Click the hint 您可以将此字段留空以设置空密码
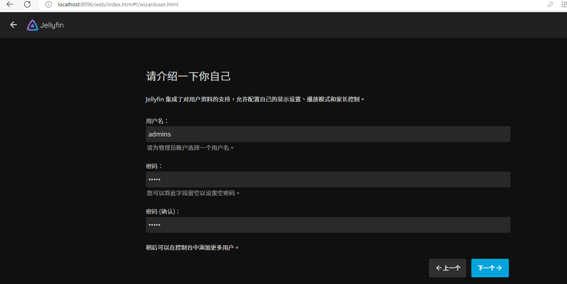 (194, 193)
